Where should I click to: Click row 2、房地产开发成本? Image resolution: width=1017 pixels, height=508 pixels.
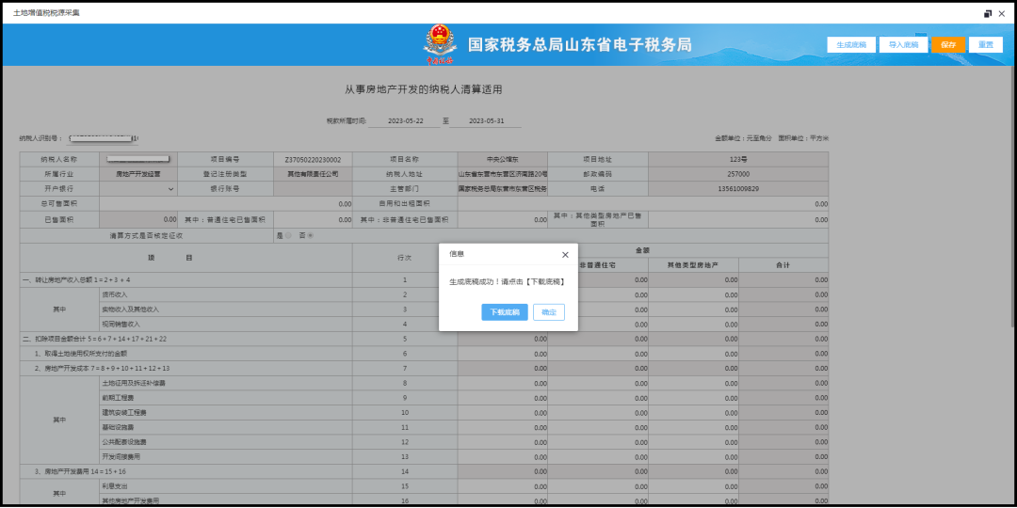(103, 369)
